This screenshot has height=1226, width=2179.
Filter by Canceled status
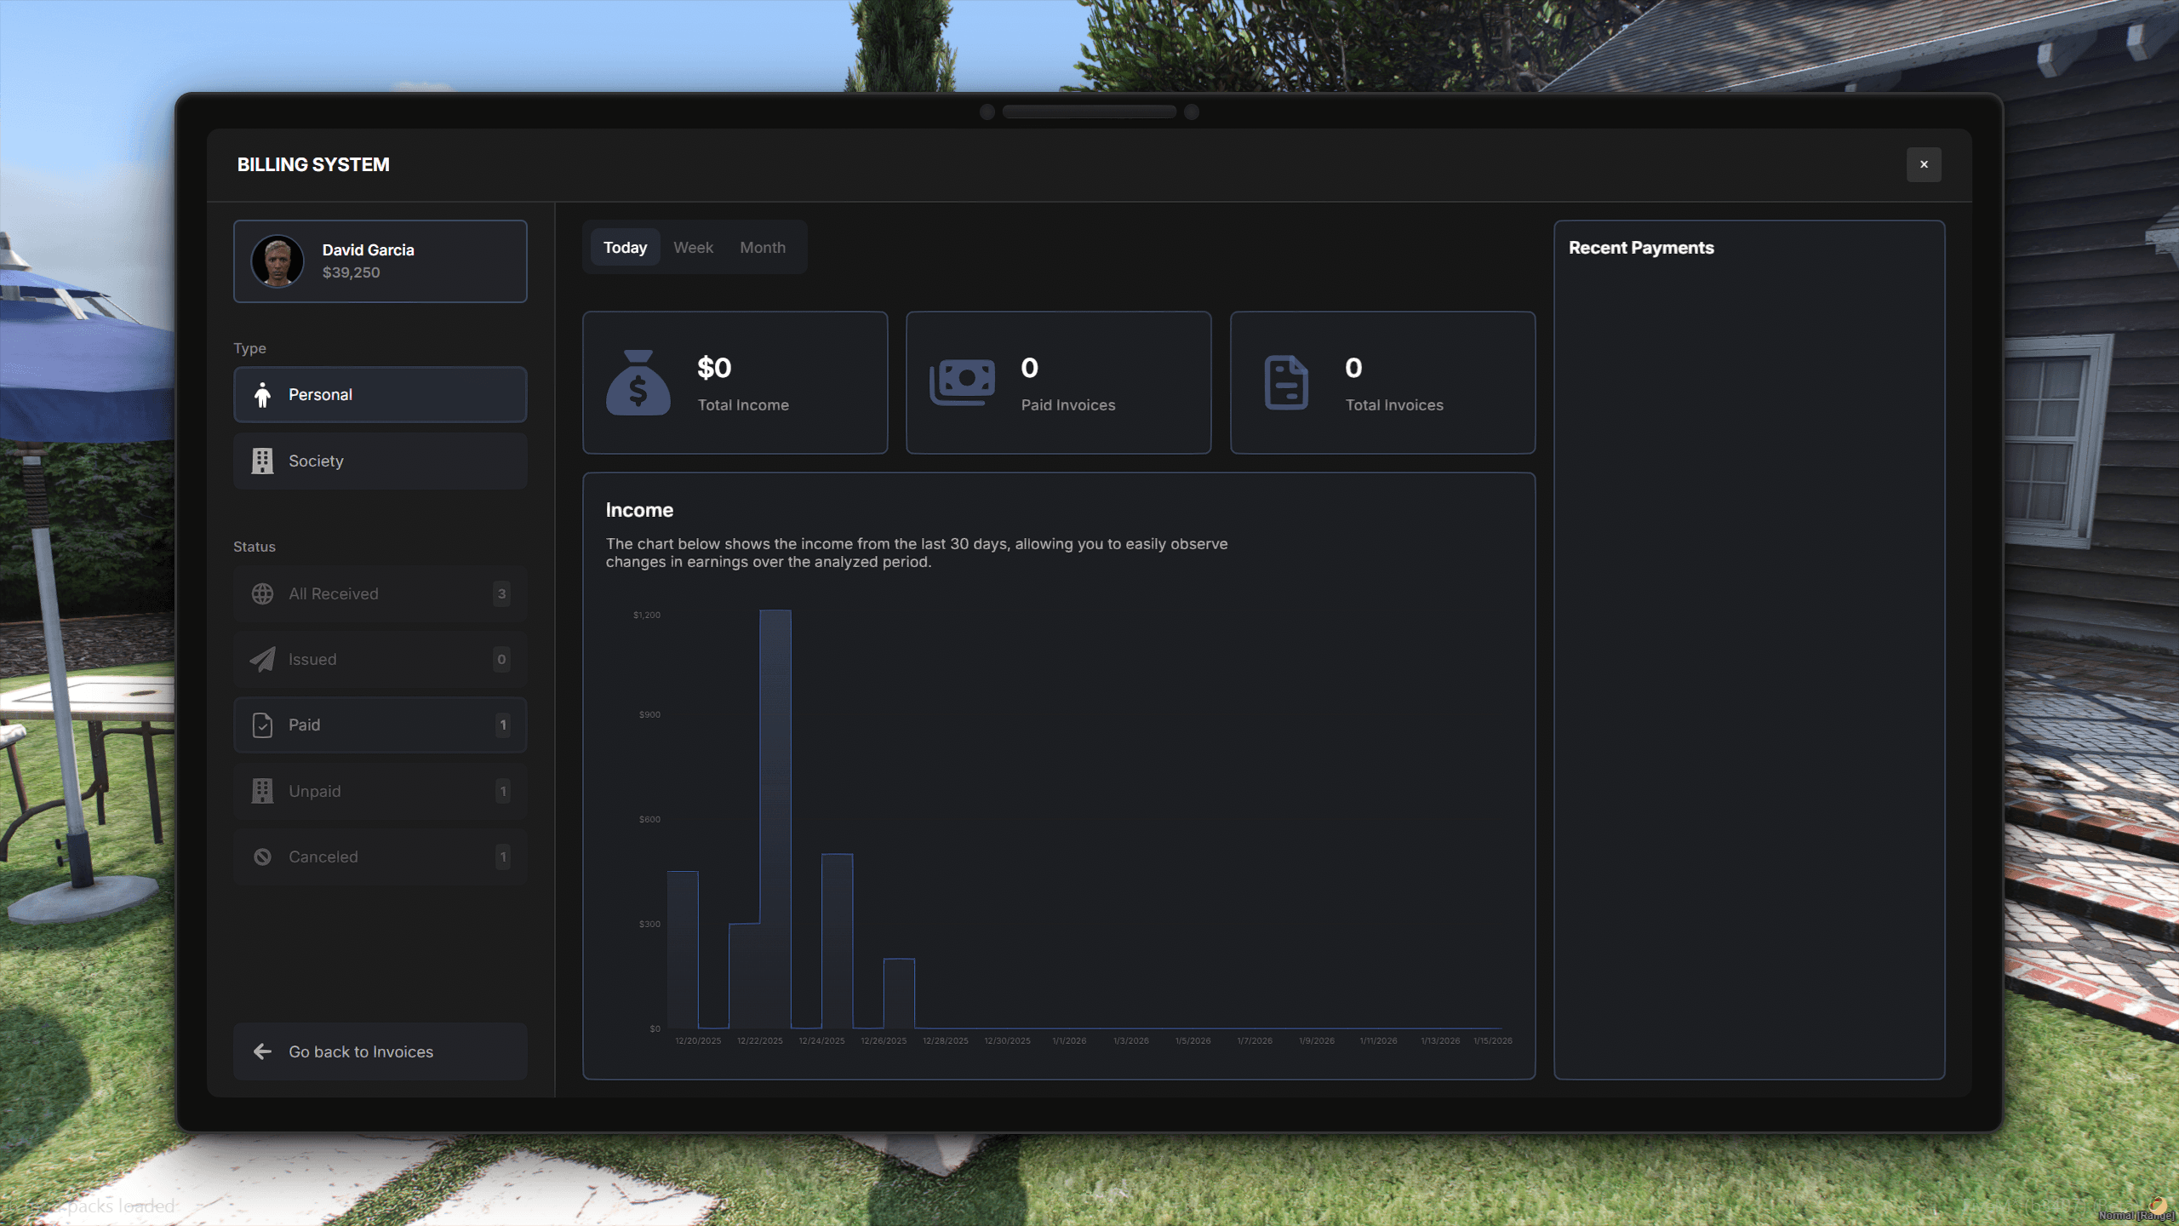pos(380,856)
